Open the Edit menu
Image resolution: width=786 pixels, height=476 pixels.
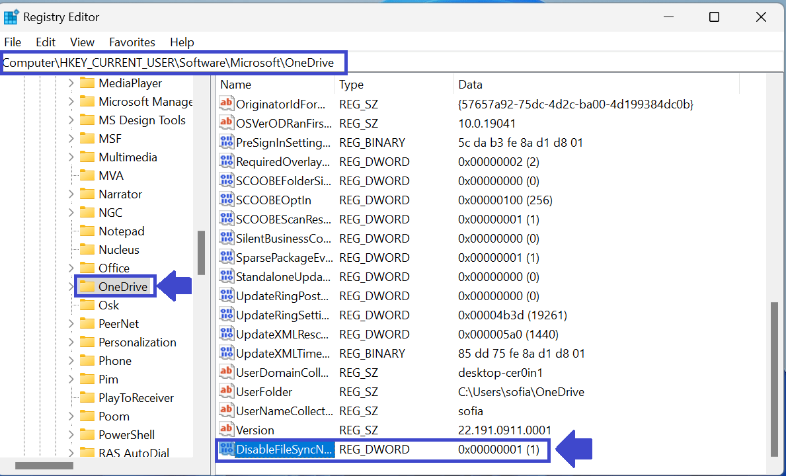coord(46,42)
